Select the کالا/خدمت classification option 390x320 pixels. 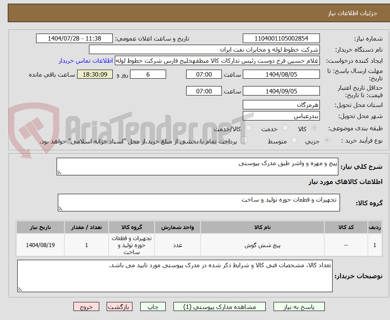[248, 128]
